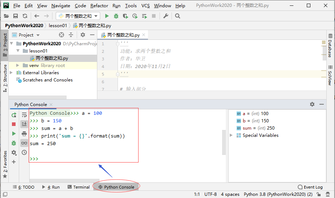This screenshot has height=198, width=335.
Task: Click lesson01 in the breadcrumb
Action: 58,26
